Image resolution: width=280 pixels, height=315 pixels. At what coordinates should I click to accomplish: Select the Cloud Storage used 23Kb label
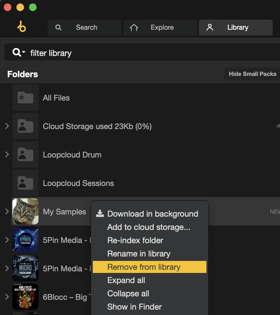pyautogui.click(x=97, y=127)
